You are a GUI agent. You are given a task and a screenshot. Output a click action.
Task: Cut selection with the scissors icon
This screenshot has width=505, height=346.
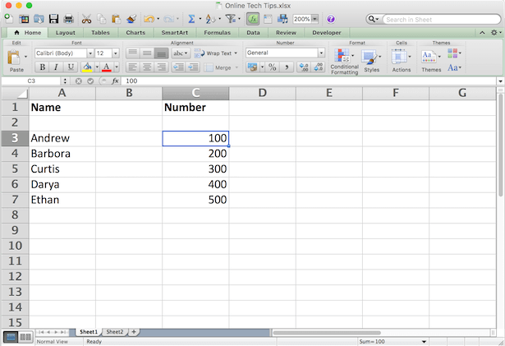(86, 19)
